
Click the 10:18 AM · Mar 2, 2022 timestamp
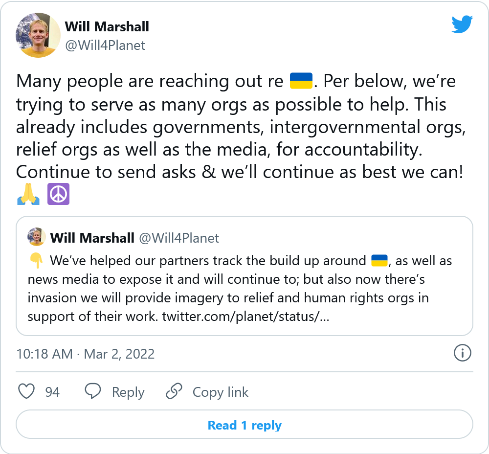click(x=86, y=354)
